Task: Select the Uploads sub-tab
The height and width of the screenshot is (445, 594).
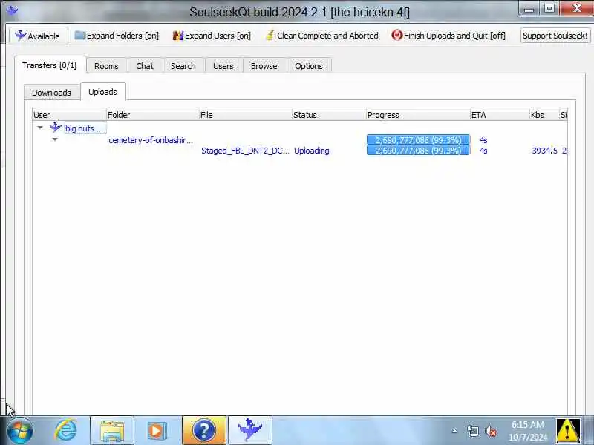Action: (x=102, y=92)
